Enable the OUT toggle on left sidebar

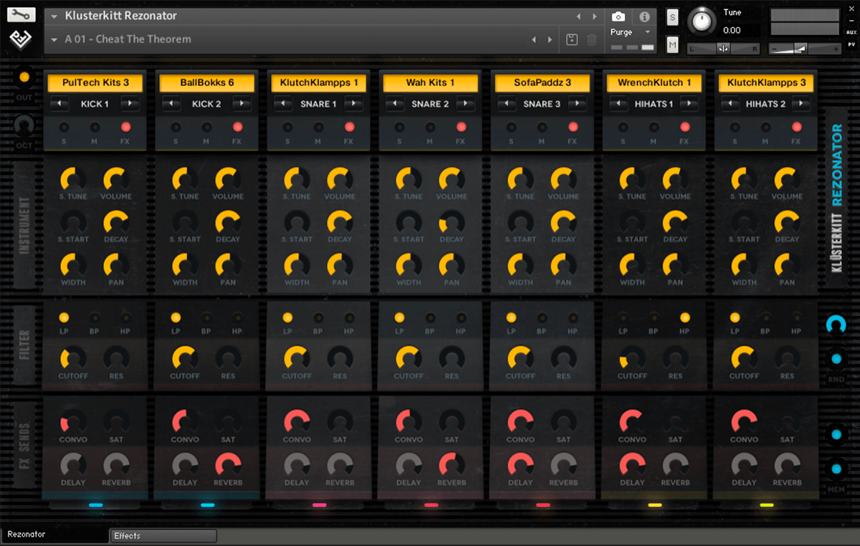click(x=24, y=77)
